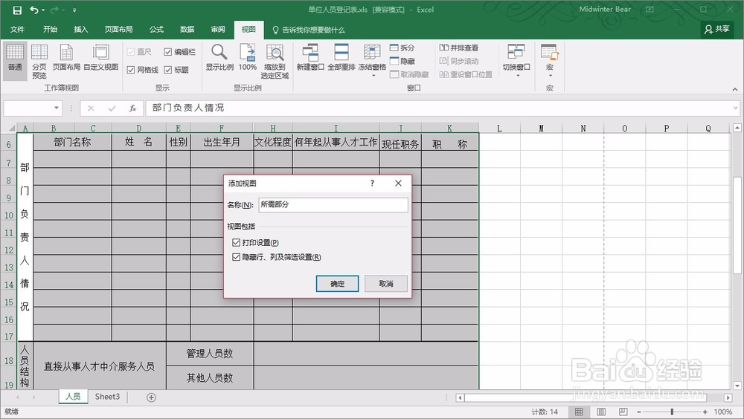744x419 pixels.
Task: Adjust the status bar zoom slider
Action: (x=672, y=412)
